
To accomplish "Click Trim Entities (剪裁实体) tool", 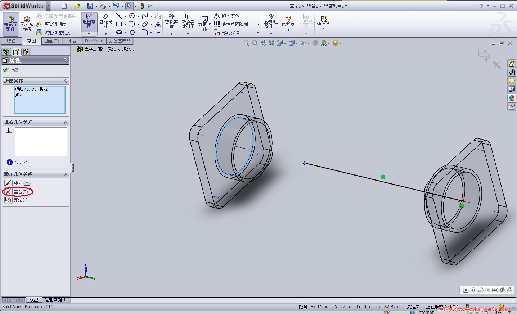I will [172, 21].
